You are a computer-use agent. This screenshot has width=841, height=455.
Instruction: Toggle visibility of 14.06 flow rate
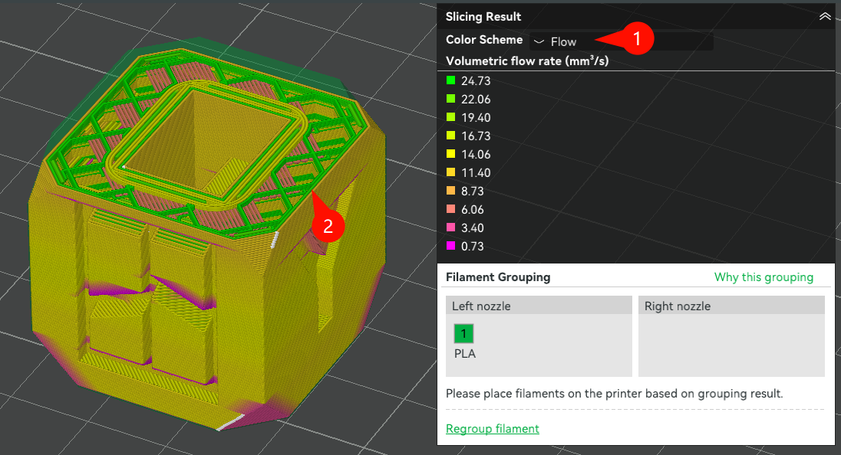pyautogui.click(x=451, y=154)
